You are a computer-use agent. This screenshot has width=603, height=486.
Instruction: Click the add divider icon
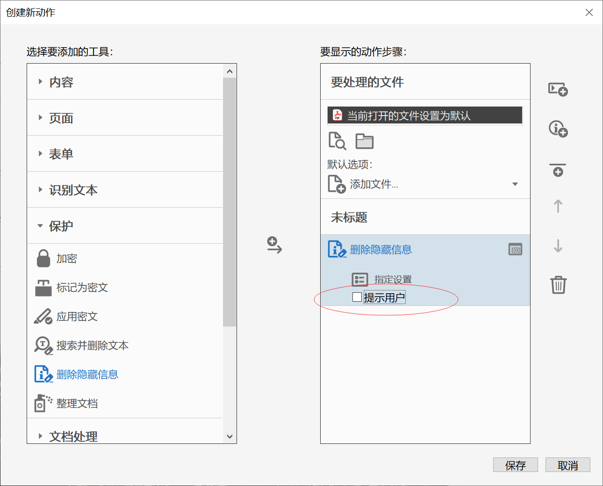coord(558,170)
